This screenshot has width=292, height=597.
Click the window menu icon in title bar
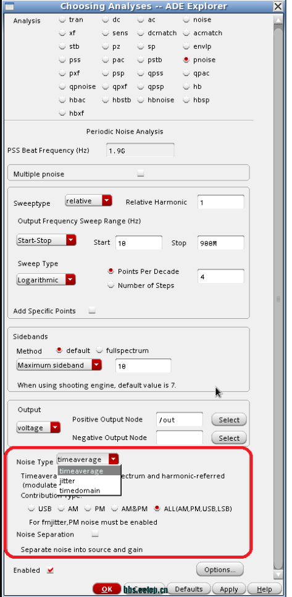(x=8, y=6)
